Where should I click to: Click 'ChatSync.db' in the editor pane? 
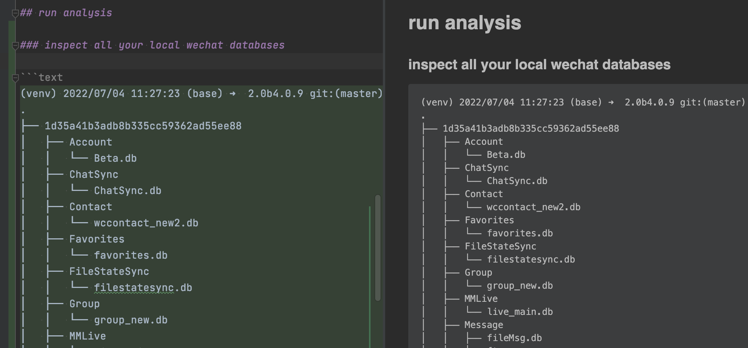coord(127,191)
